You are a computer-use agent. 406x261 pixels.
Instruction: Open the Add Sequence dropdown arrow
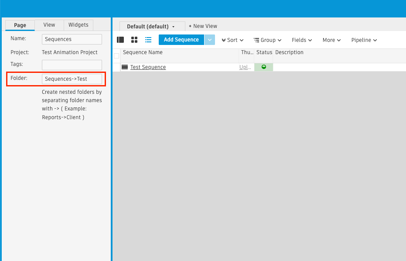click(210, 40)
